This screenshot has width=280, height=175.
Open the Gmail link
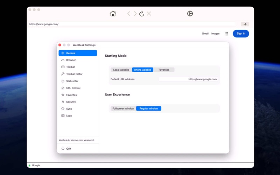[205, 34]
